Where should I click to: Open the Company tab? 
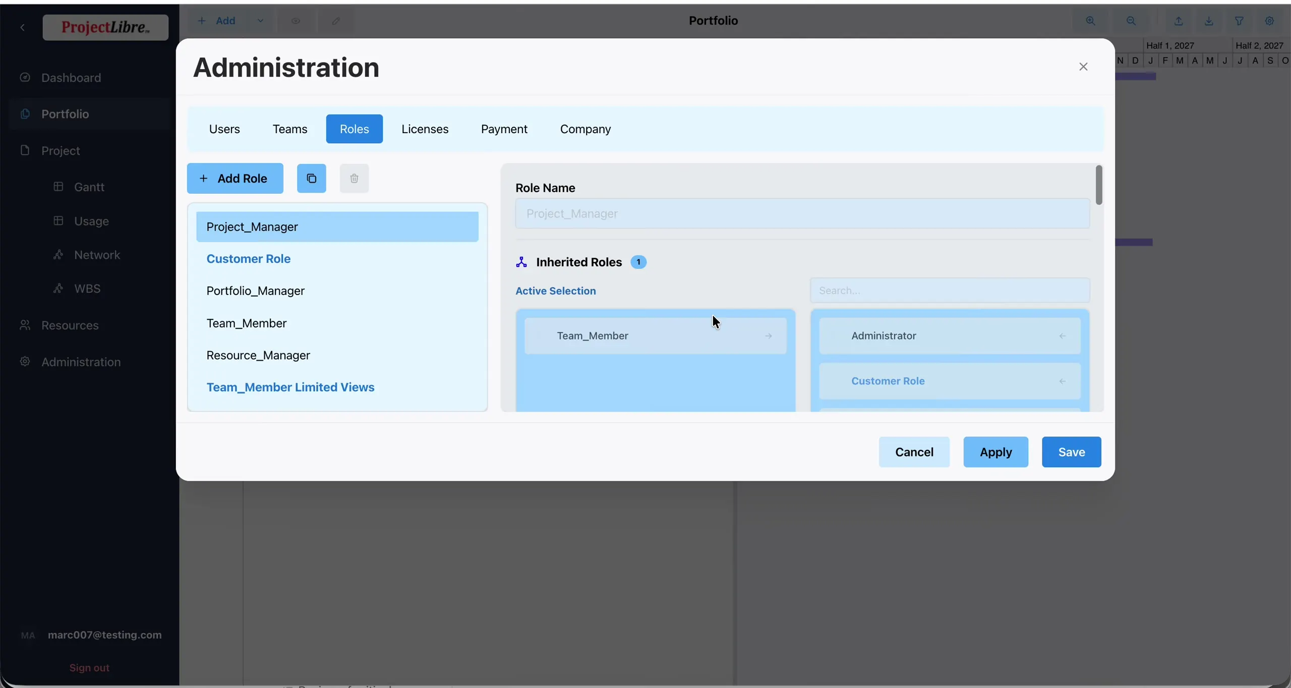(585, 129)
